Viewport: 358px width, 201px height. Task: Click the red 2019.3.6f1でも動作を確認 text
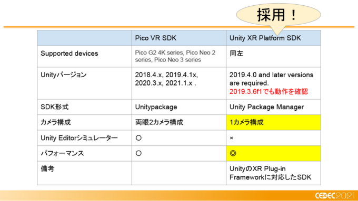(268, 91)
